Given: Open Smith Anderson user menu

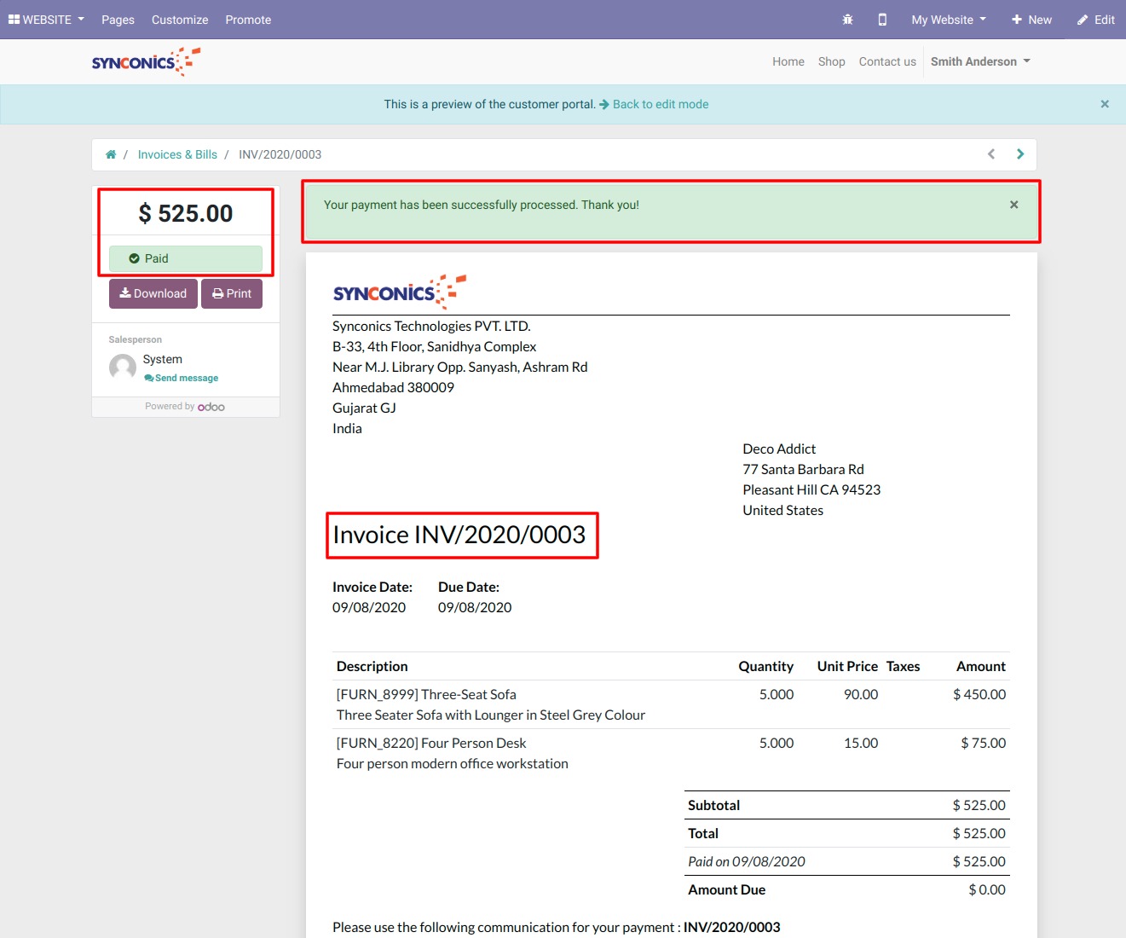Looking at the screenshot, I should 980,61.
